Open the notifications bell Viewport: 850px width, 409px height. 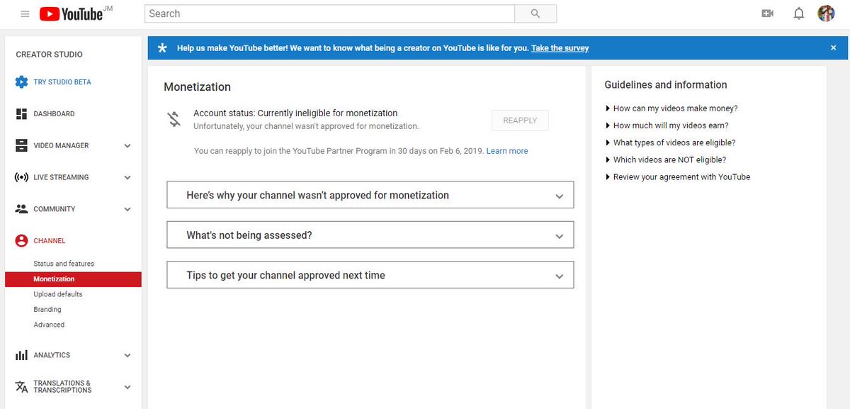point(799,13)
